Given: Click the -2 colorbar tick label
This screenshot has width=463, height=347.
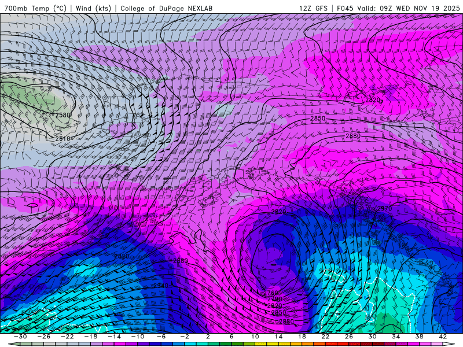Looking at the screenshot, I should 184,337.
